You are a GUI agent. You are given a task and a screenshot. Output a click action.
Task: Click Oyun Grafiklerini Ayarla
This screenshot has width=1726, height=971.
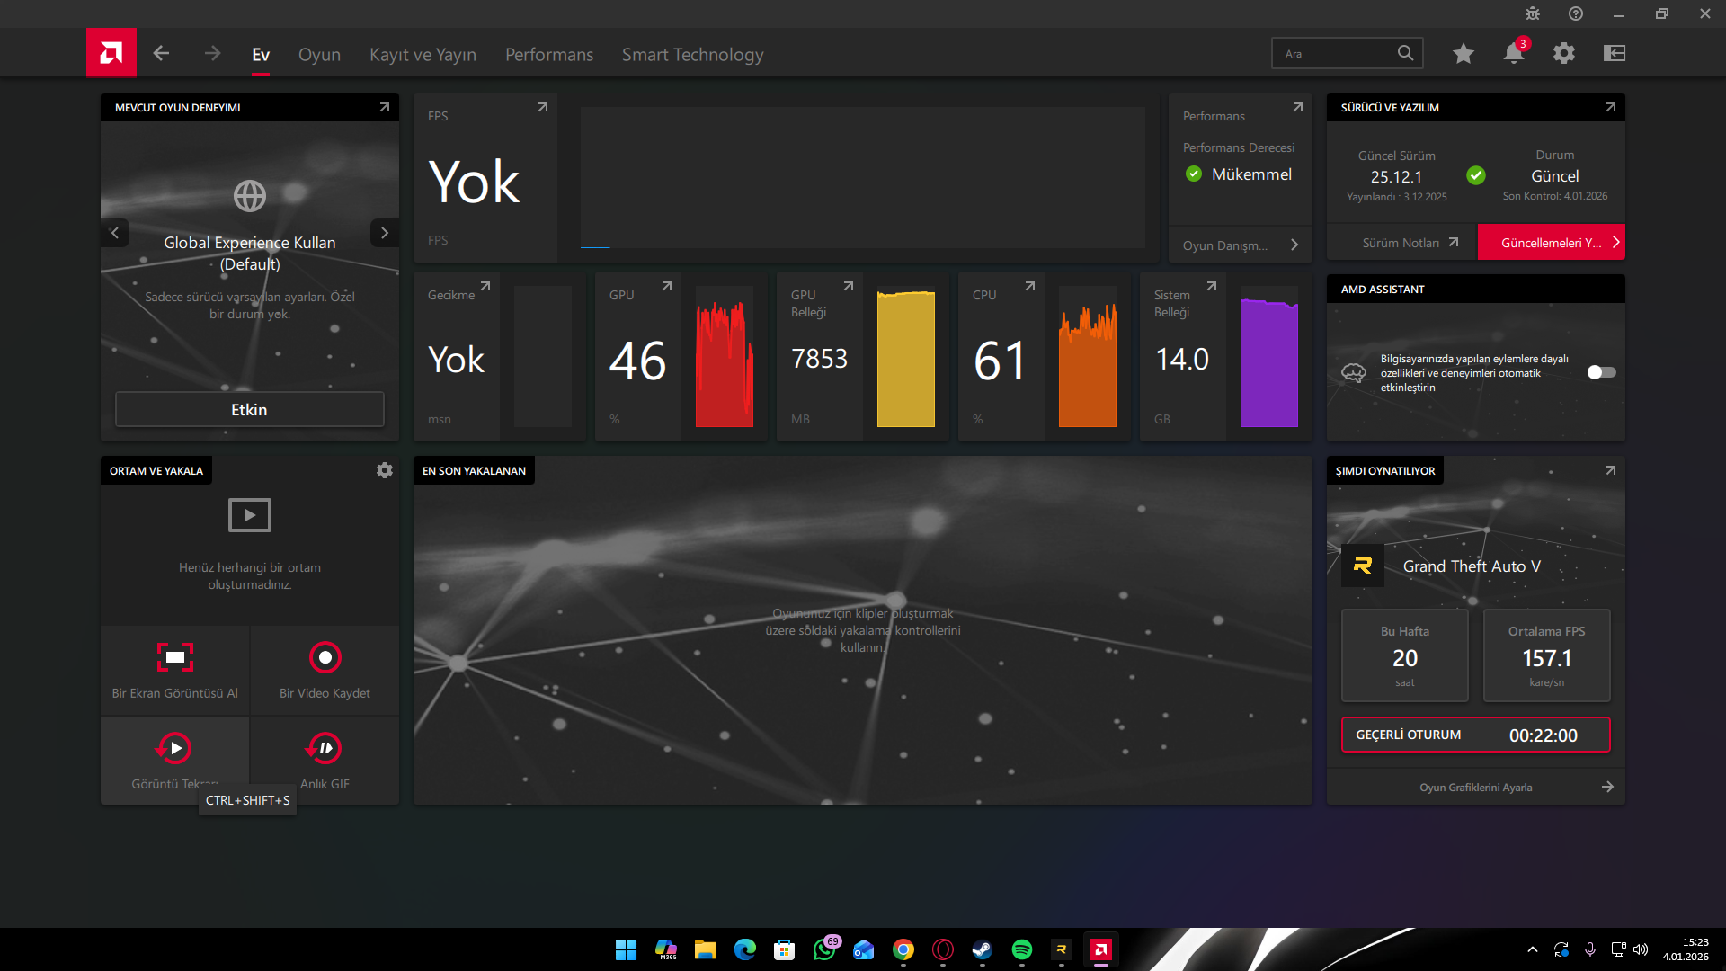(x=1476, y=787)
